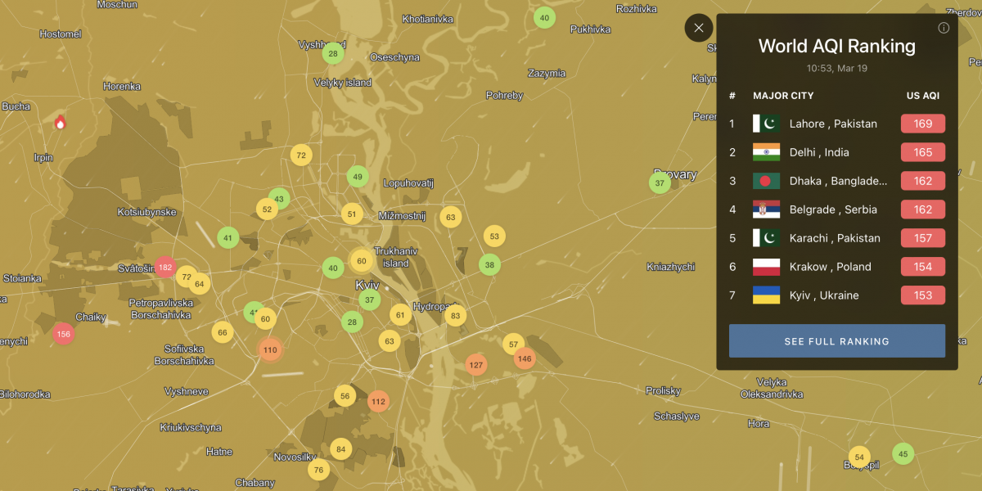The width and height of the screenshot is (982, 491).
Task: Click the red 182 AQI station marker
Action: coord(165,267)
